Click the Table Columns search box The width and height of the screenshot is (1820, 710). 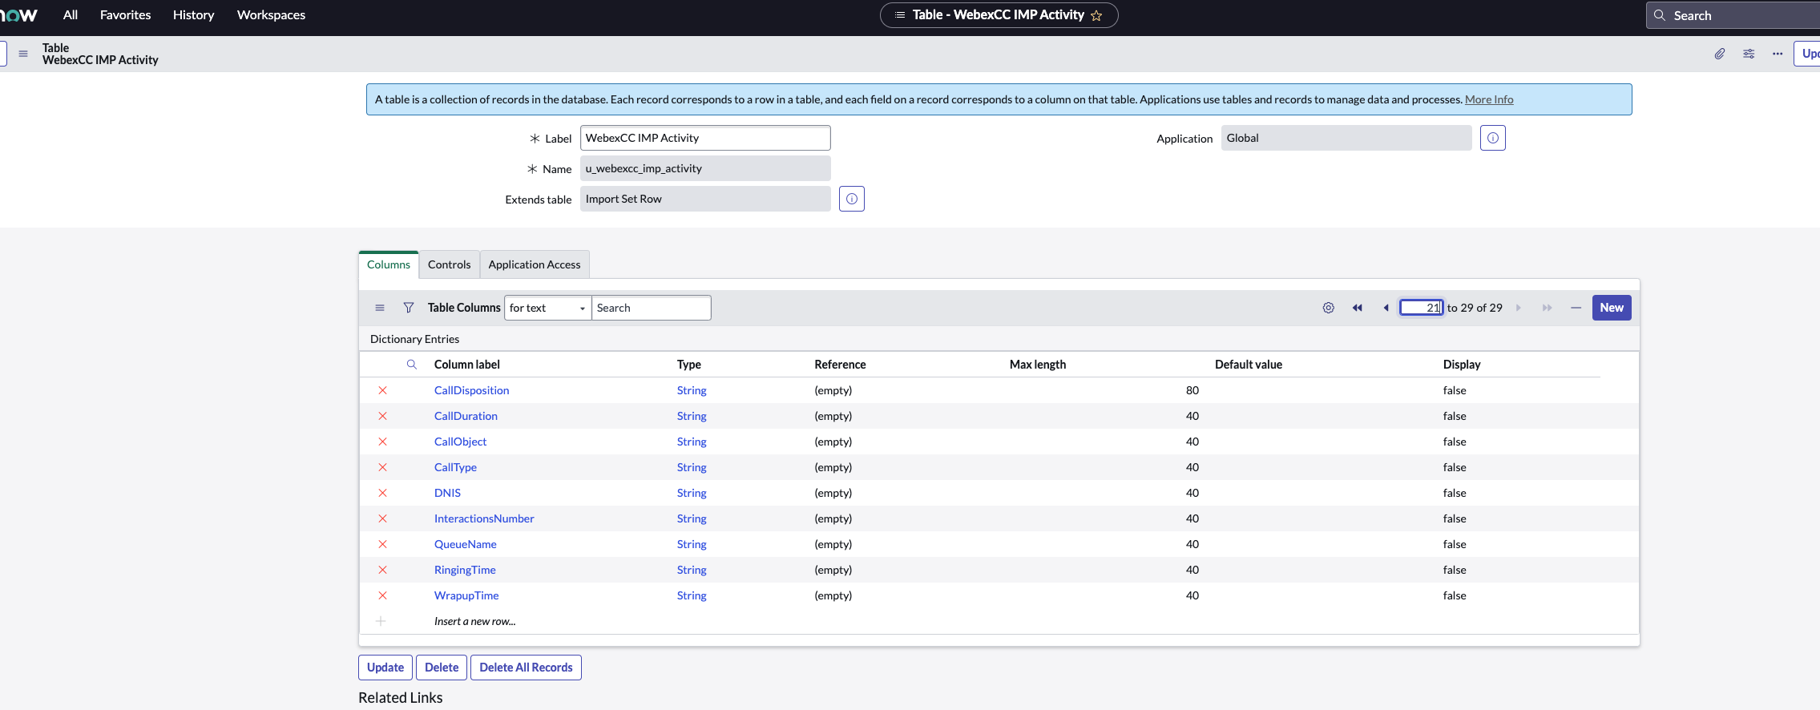pos(651,308)
